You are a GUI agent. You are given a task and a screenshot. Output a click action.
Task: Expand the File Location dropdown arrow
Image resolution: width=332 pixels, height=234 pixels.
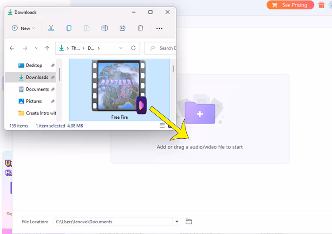pyautogui.click(x=177, y=222)
